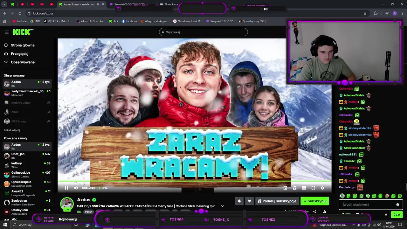Open recommended channel OjciecTrapcio
The height and width of the screenshot is (229, 407).
point(27,184)
